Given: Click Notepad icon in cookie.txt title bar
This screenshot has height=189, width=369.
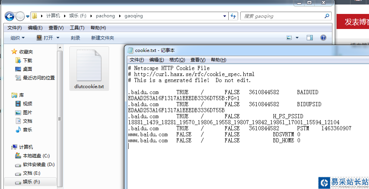Looking at the screenshot, I should pyautogui.click(x=131, y=50).
